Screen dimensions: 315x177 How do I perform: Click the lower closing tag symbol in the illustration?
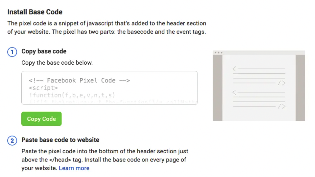pyautogui.click(x=281, y=106)
